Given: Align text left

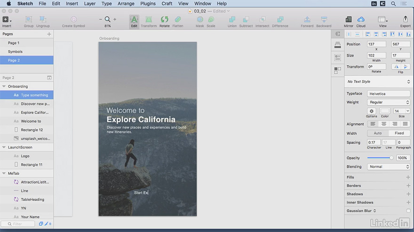Looking at the screenshot, I should 373,124.
